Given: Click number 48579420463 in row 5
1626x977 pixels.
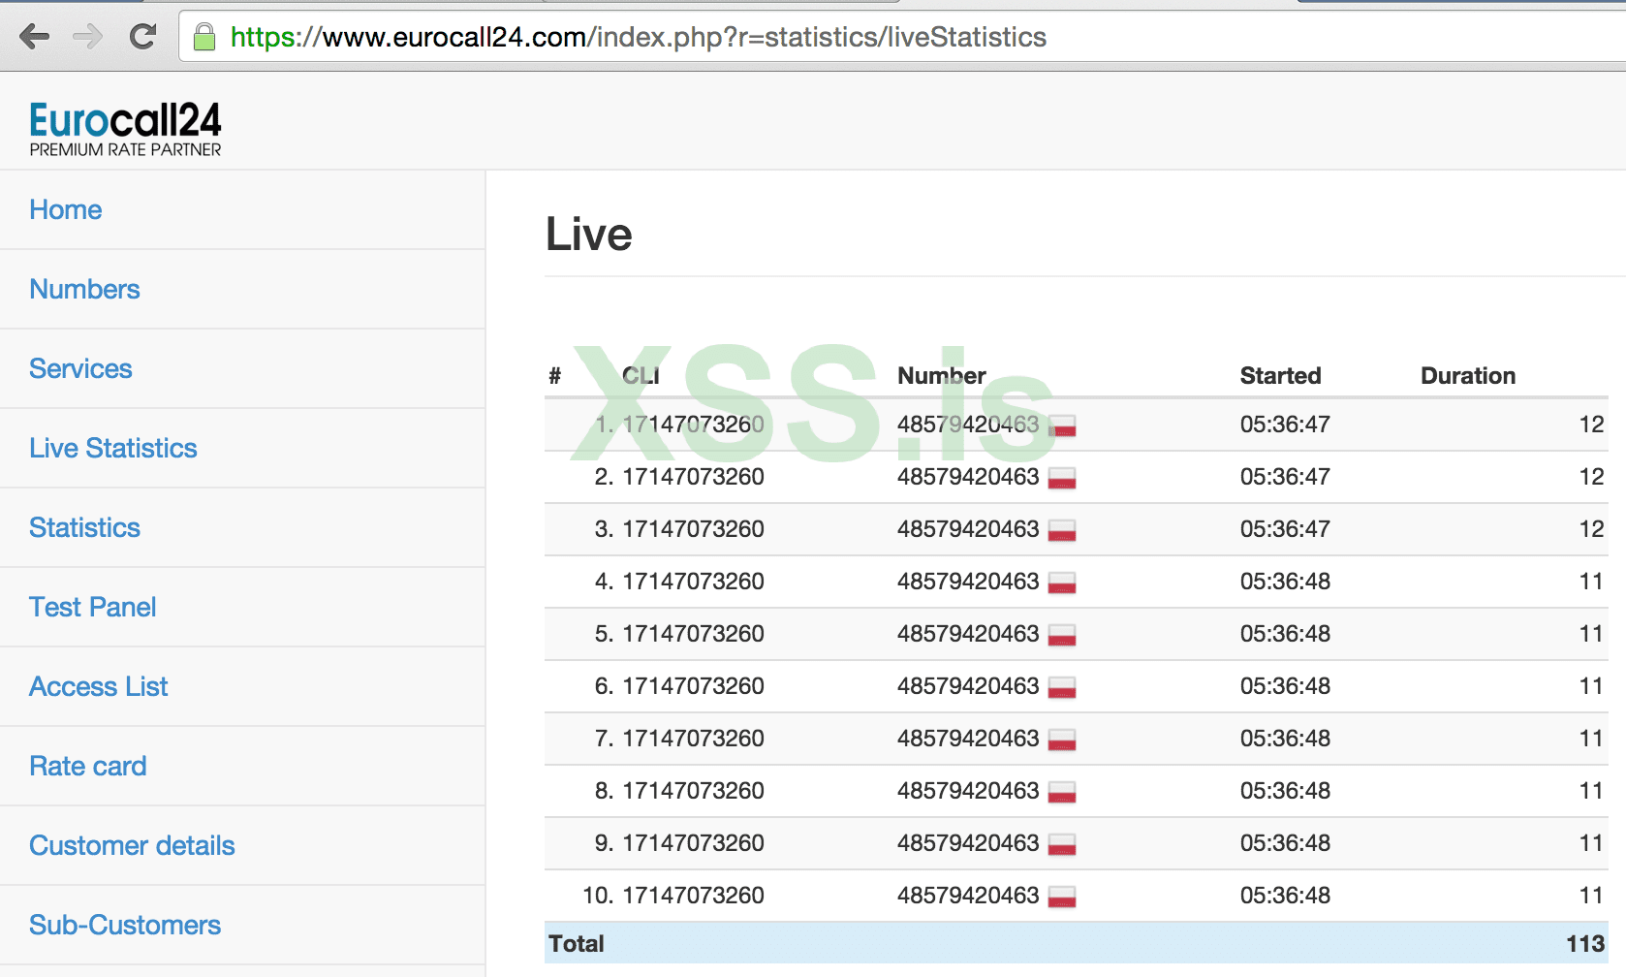Looking at the screenshot, I should coord(968,634).
